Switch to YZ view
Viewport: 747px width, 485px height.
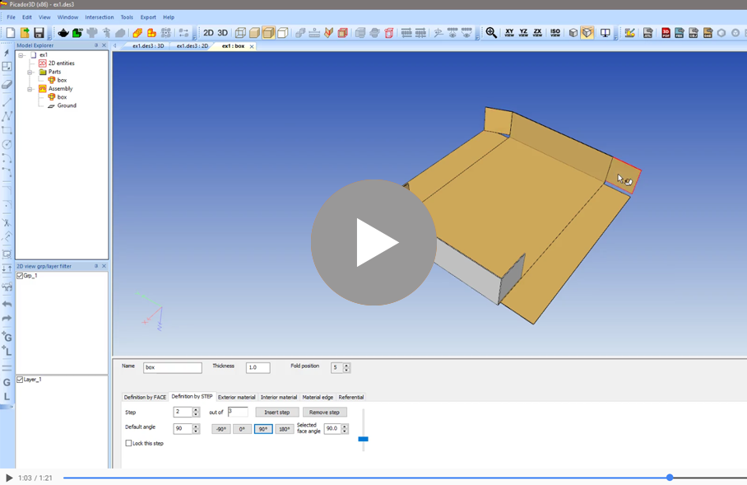(523, 32)
